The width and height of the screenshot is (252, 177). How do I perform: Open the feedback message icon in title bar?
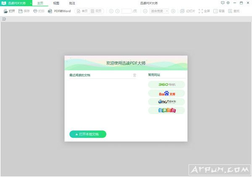click(x=223, y=3)
